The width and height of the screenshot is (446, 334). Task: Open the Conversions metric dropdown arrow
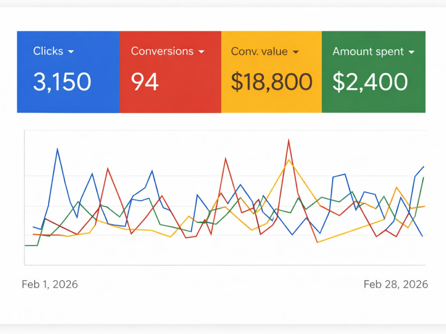tap(202, 52)
